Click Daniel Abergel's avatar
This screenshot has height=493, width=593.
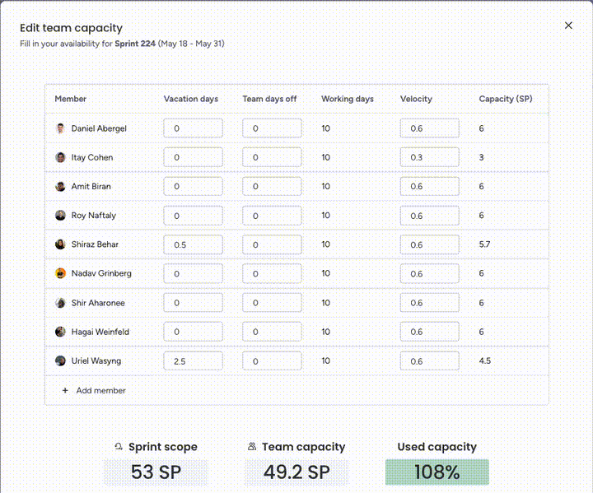pos(60,128)
